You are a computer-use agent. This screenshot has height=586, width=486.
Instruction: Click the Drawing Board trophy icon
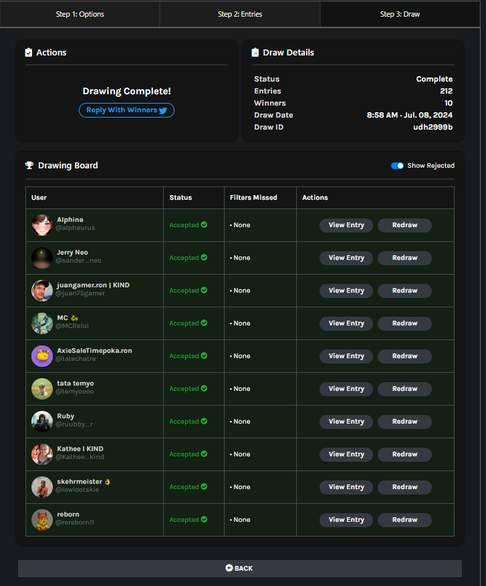click(x=29, y=165)
